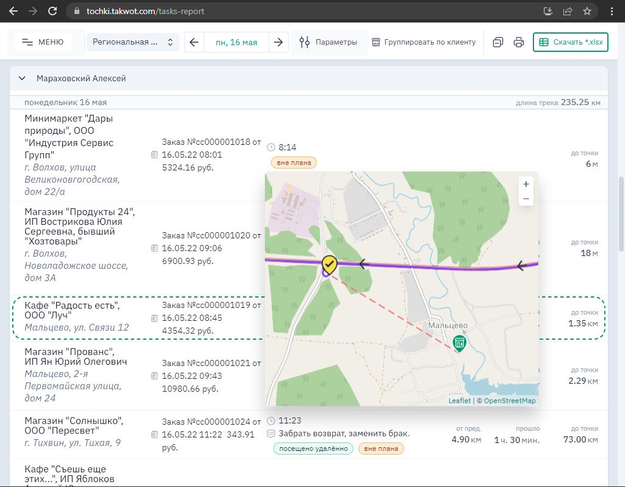Screen dimensions: 625x487
Task: Bookmark this page with star icon
Action: click(x=587, y=11)
